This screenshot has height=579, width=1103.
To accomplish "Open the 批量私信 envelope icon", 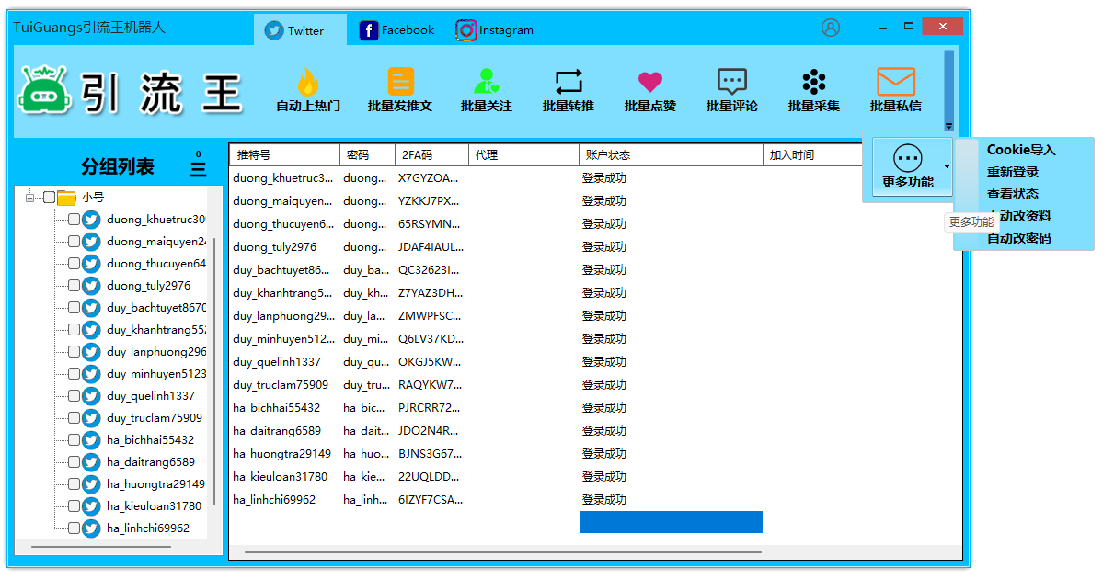I will click(x=895, y=83).
